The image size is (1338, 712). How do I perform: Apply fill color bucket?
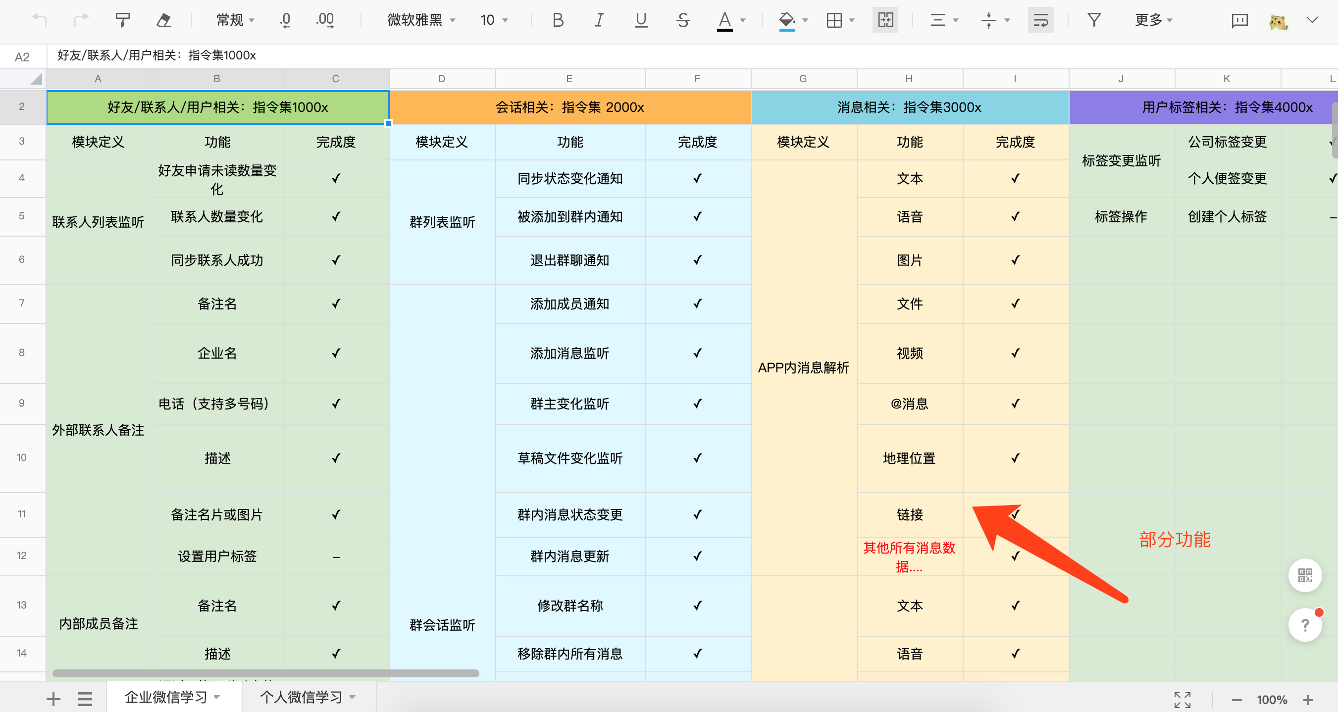coord(787,21)
